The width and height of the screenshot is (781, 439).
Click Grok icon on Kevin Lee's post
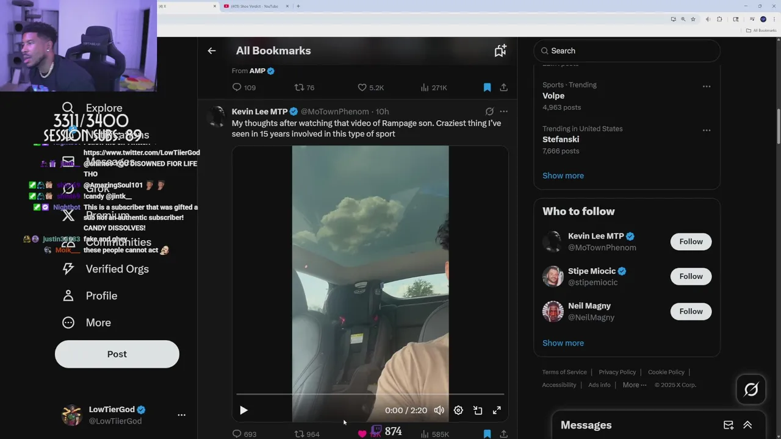pyautogui.click(x=489, y=112)
